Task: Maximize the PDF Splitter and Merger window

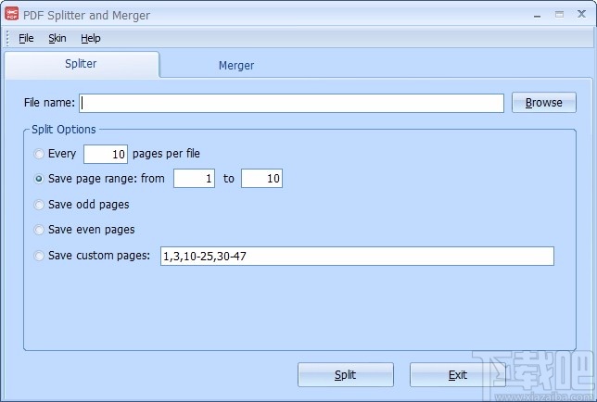Action: pyautogui.click(x=559, y=15)
